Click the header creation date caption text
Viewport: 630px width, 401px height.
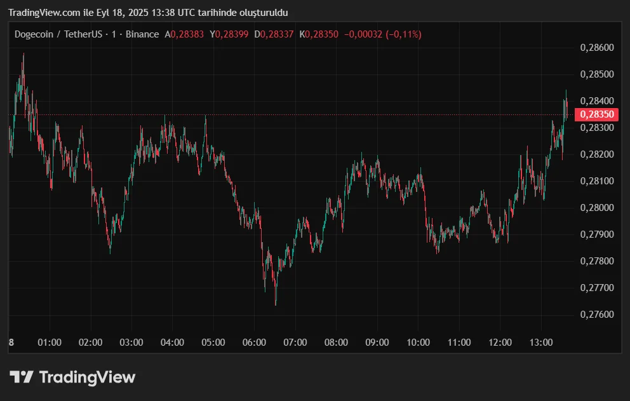[x=147, y=12]
